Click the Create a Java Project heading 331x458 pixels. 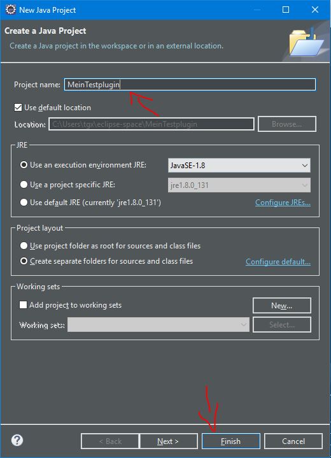coord(45,31)
